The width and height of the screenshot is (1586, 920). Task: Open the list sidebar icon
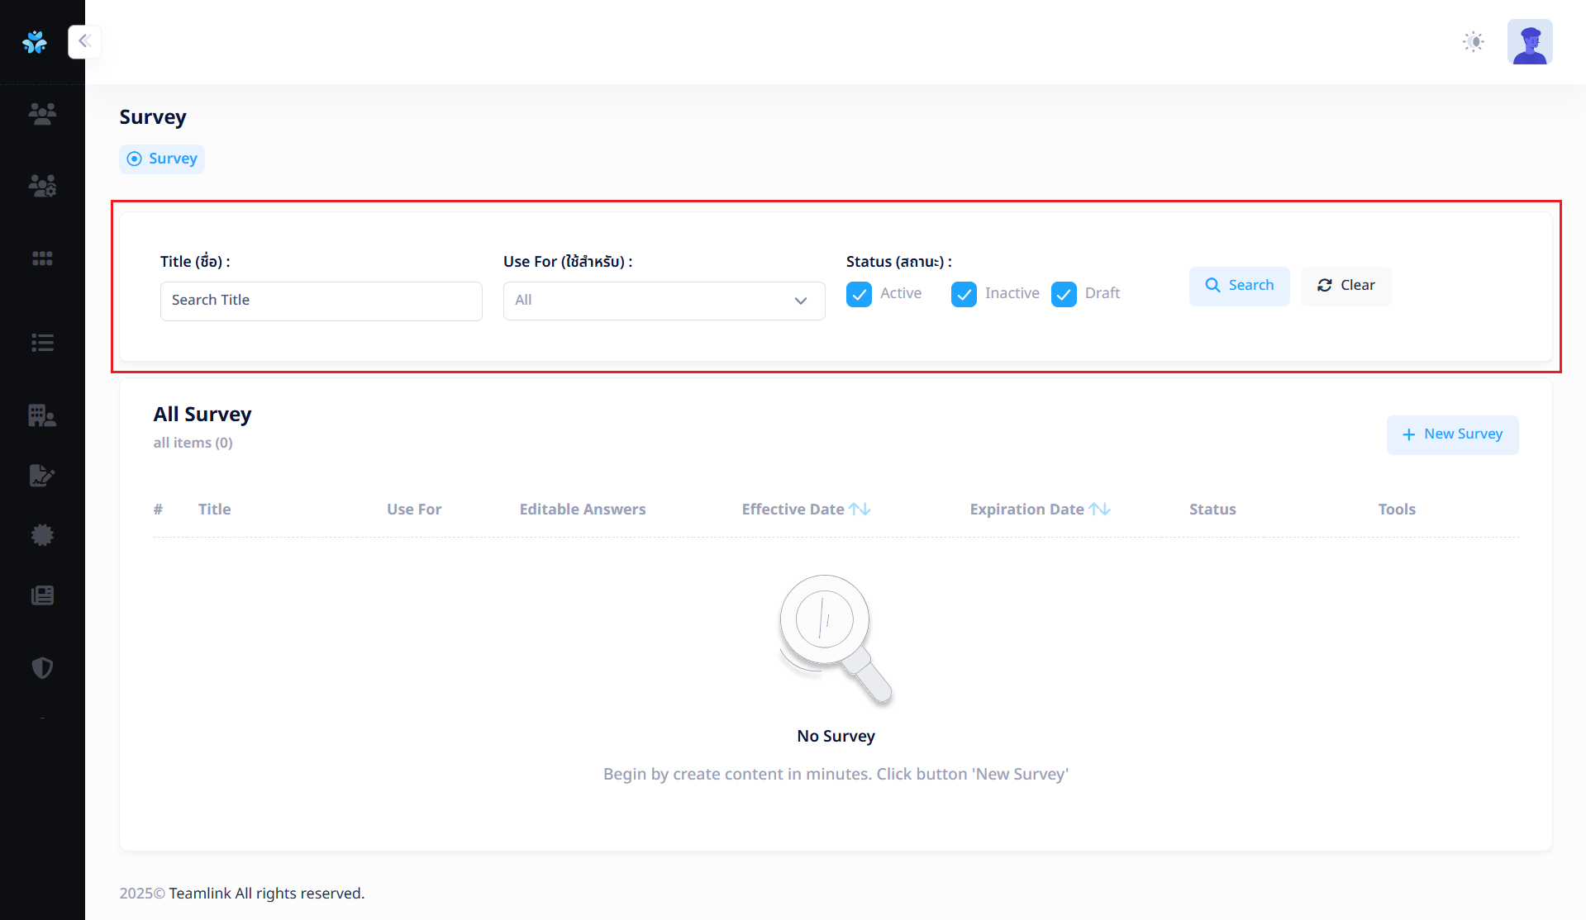pyautogui.click(x=42, y=343)
